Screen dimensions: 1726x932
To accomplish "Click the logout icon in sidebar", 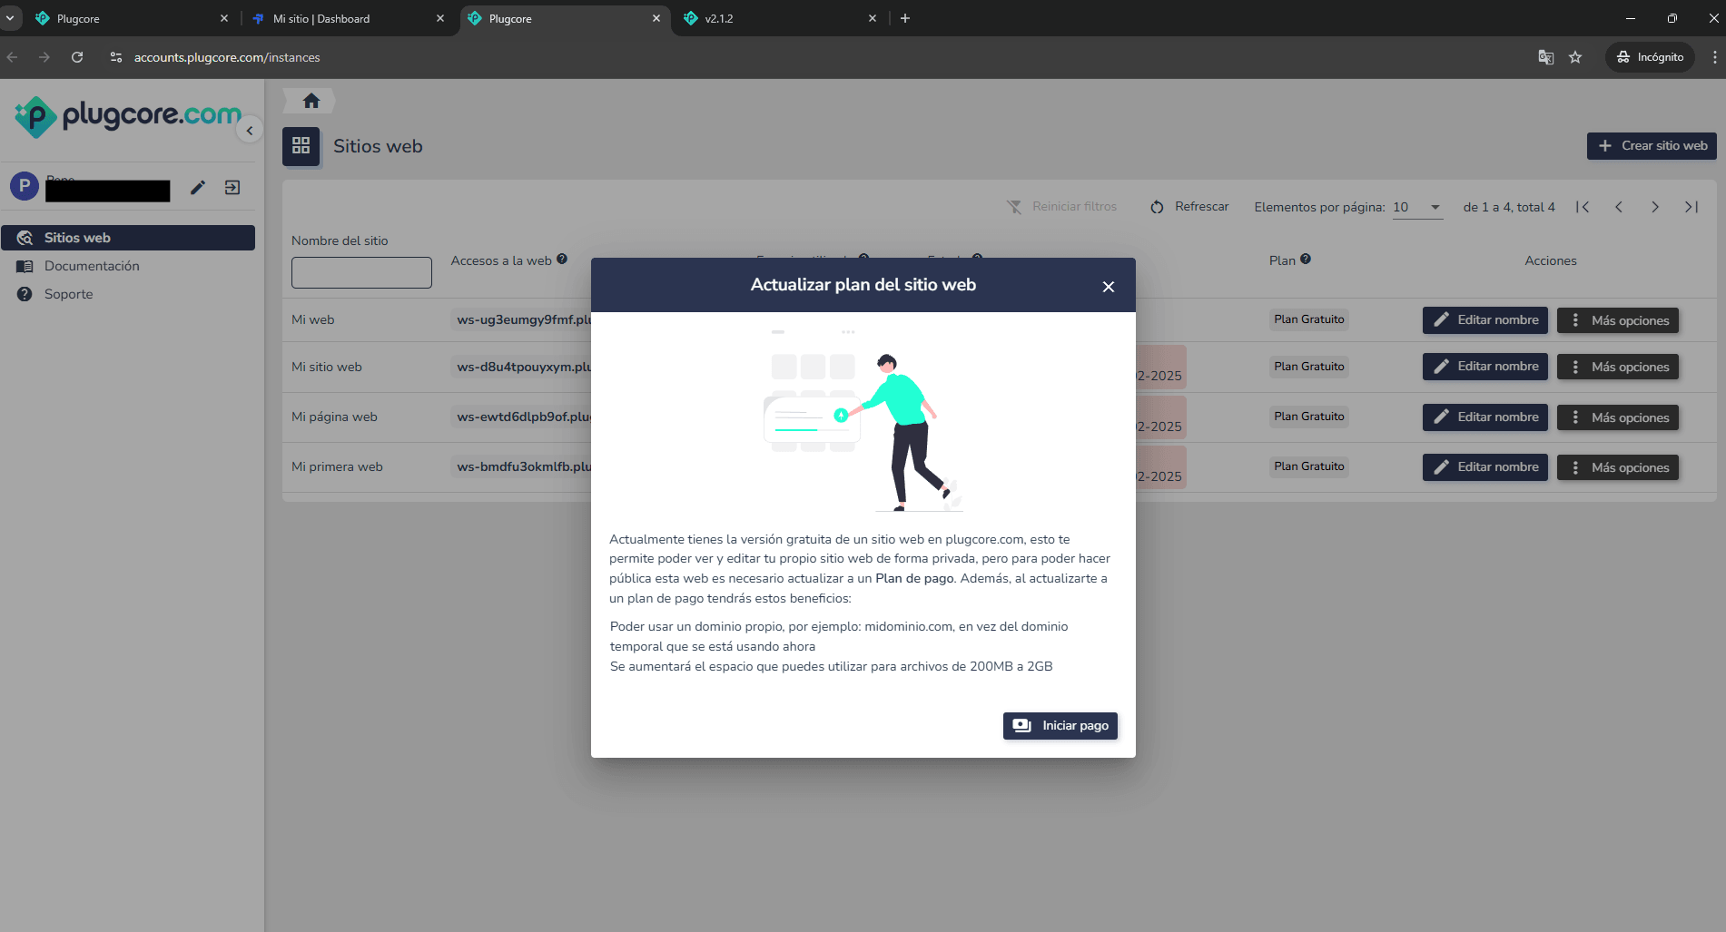I will pos(232,187).
